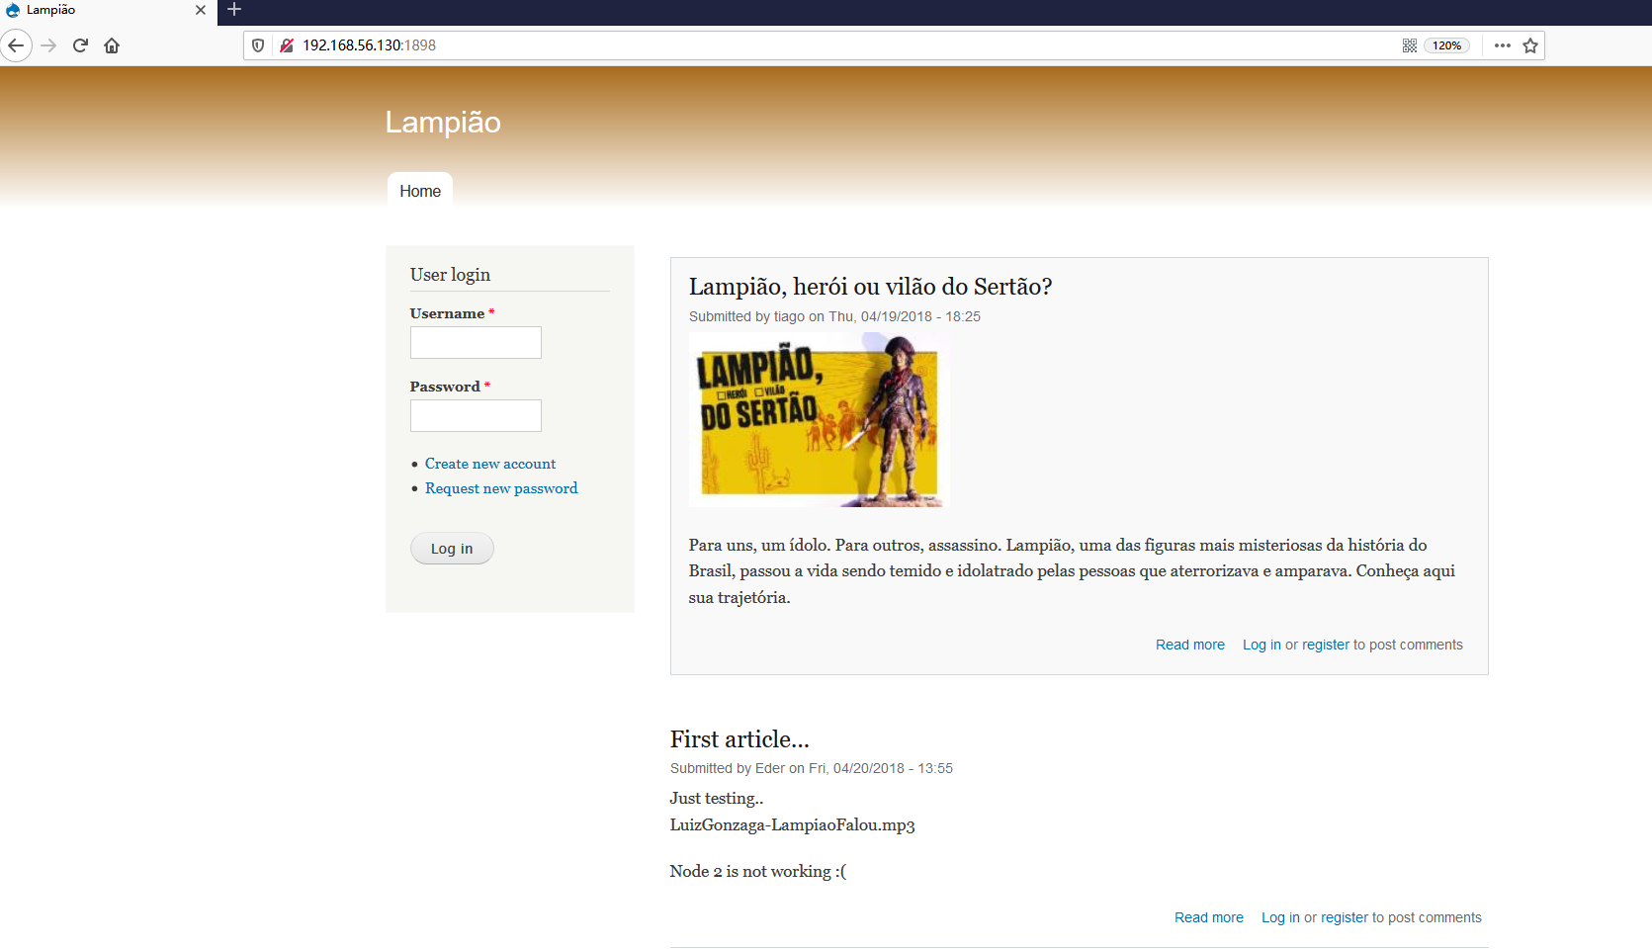Viewport: 1652px width, 950px height.
Task: Click the Log in button
Action: click(452, 549)
